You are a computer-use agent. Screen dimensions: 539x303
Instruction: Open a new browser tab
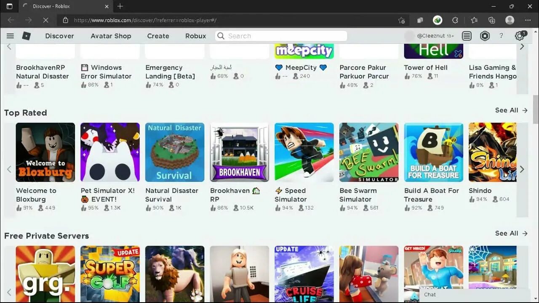120,6
